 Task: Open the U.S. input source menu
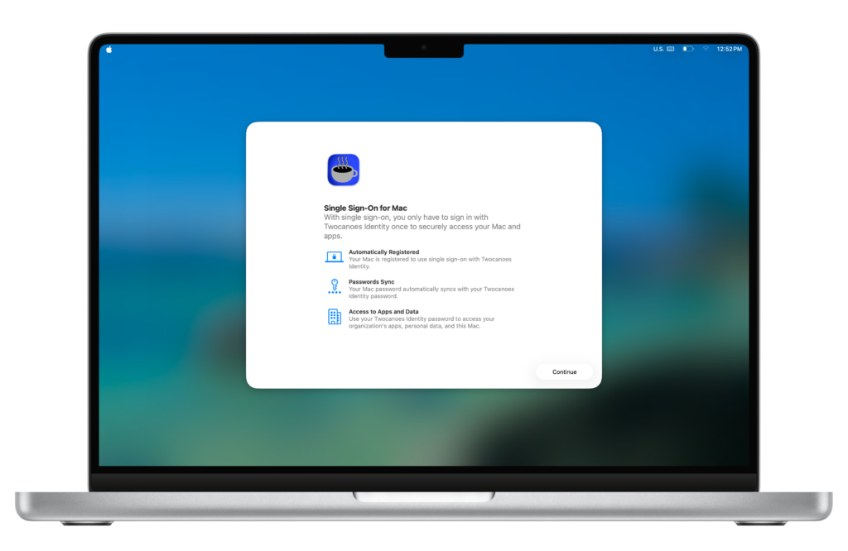pos(658,49)
